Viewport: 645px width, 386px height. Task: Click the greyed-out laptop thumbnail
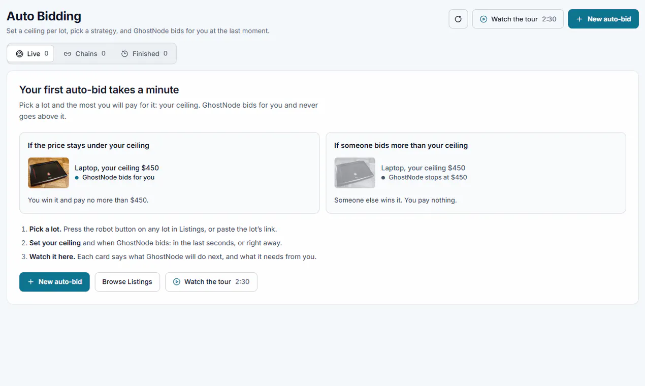(x=354, y=173)
